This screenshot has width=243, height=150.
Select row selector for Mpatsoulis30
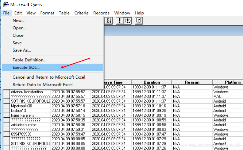(x=6, y=106)
